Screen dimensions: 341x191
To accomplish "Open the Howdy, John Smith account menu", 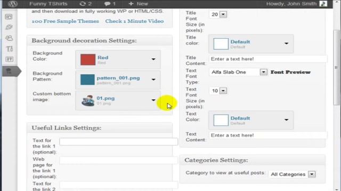I will click(x=291, y=4).
